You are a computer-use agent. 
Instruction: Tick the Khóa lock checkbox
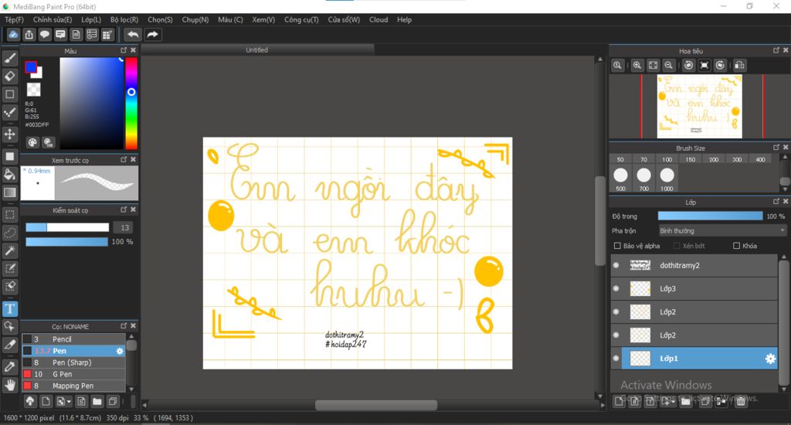click(x=736, y=246)
